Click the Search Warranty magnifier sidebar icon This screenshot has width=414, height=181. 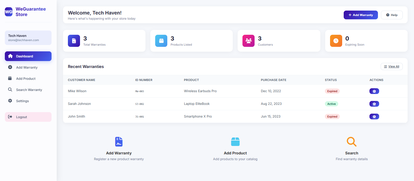(x=10, y=90)
